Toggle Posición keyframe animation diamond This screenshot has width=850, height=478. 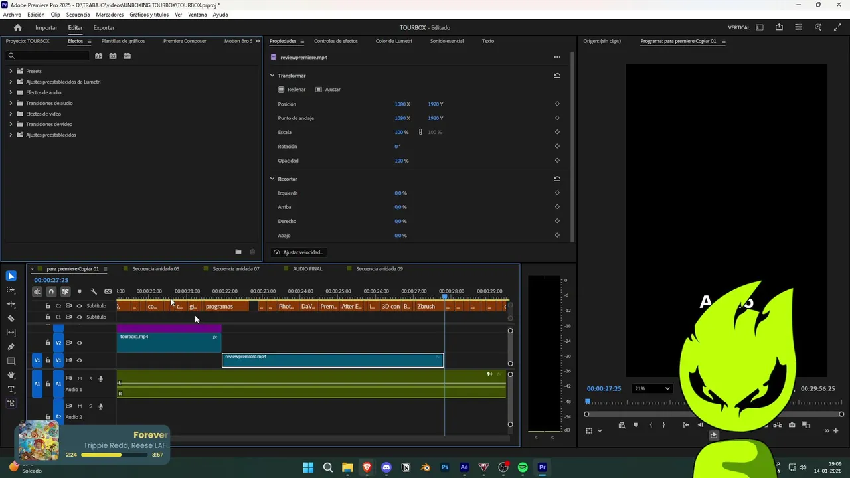557,104
